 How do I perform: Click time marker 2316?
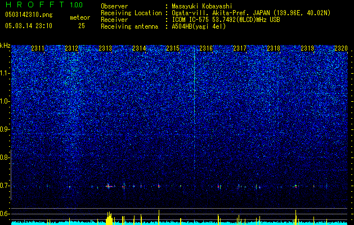pyautogui.click(x=206, y=48)
